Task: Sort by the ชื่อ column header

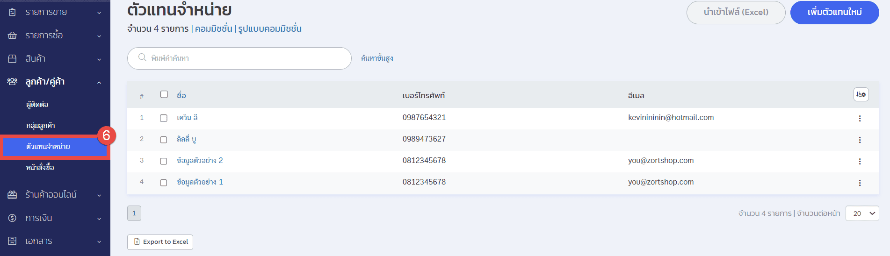Action: [181, 95]
